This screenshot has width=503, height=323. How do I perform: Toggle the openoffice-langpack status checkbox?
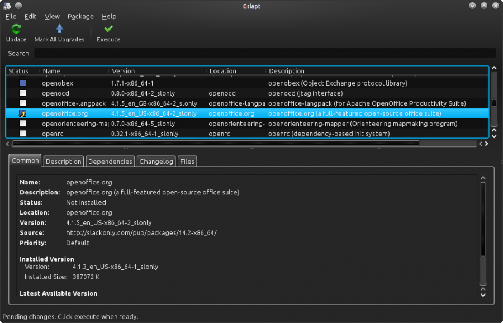point(22,103)
